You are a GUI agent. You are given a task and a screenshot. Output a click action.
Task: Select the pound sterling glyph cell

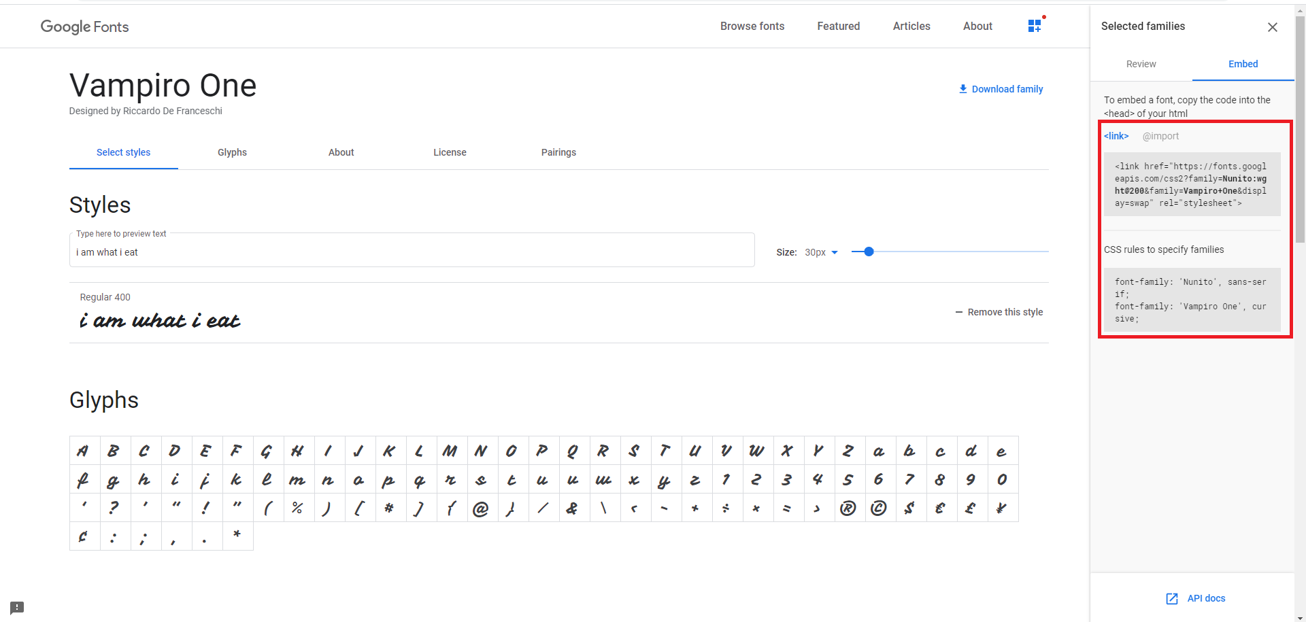coord(973,508)
